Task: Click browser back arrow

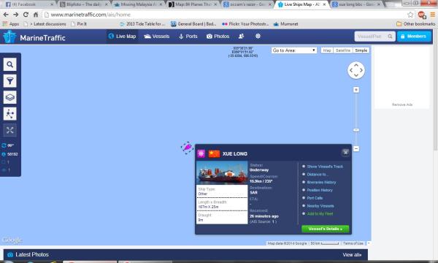Action: (6, 15)
